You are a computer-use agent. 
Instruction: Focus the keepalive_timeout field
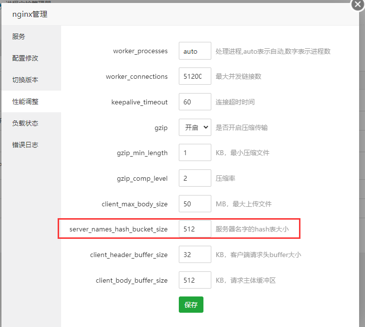tap(195, 102)
